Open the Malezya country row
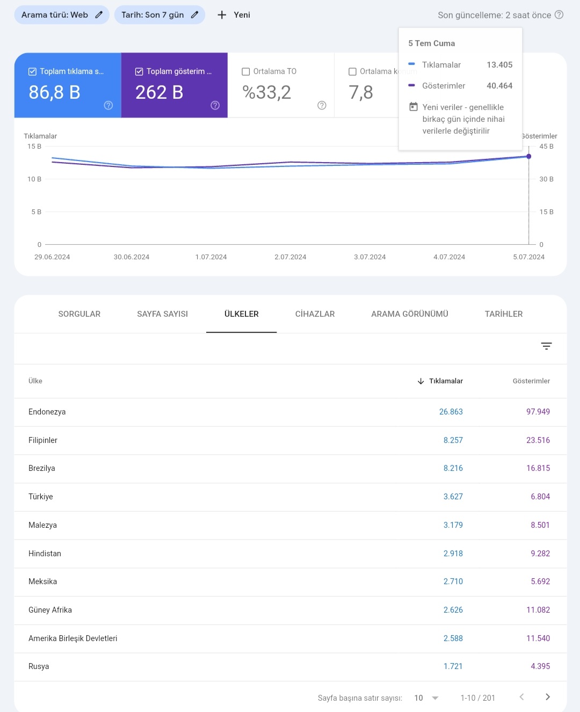 (x=291, y=525)
